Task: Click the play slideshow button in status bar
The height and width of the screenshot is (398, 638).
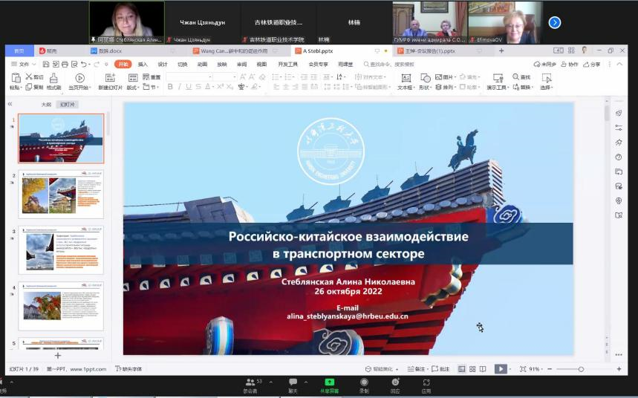Action: click(501, 369)
